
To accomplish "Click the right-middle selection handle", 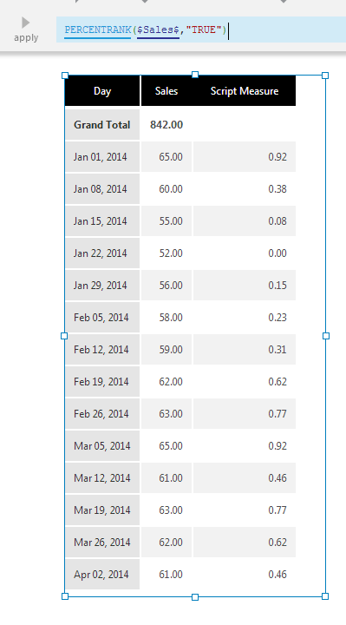I will click(326, 336).
